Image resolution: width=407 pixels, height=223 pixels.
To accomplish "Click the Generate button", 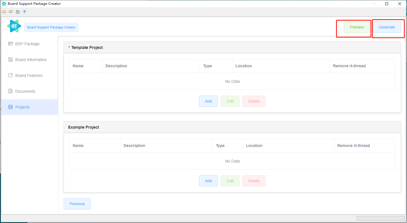I will pyautogui.click(x=387, y=27).
